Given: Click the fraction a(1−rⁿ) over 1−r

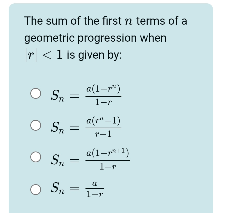Looking at the screenshot, I should (x=103, y=95).
